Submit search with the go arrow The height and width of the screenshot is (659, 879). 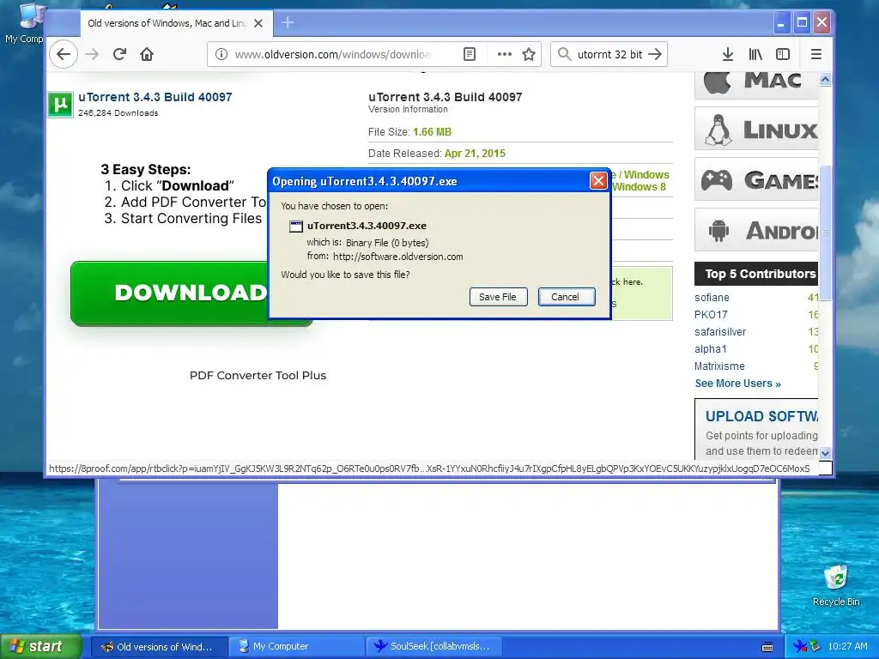(655, 54)
